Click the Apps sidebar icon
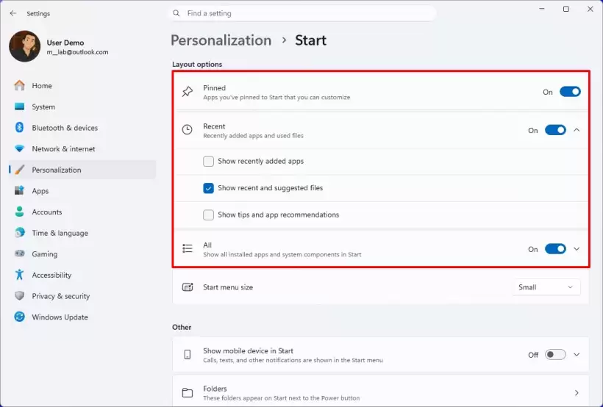603x407 pixels. 19,190
